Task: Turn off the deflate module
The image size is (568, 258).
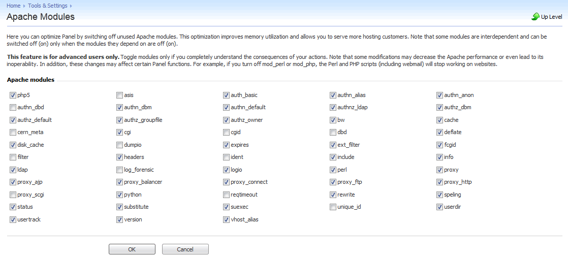Action: [439, 133]
